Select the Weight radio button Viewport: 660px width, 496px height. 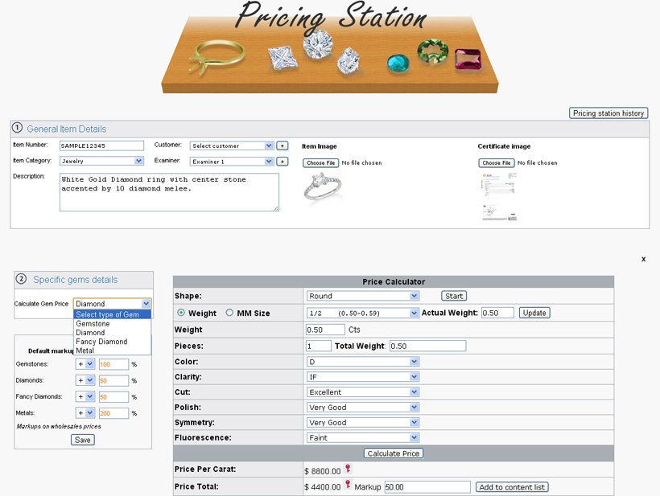[181, 313]
